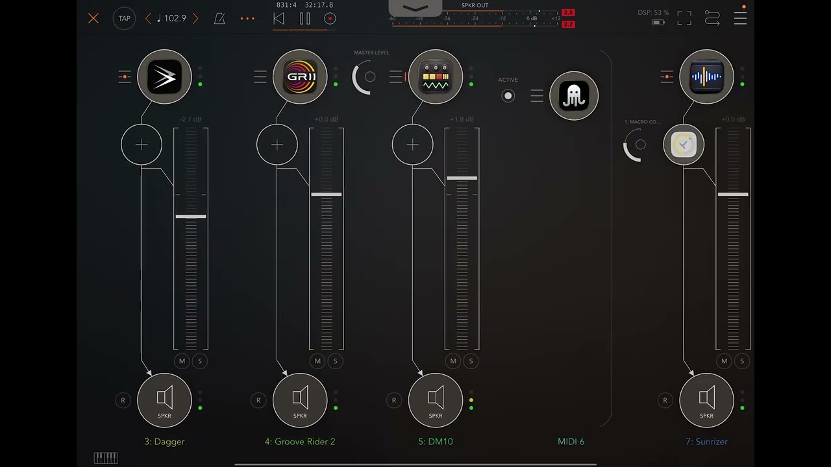The image size is (831, 467).
Task: Open the DM10 drum machine plugin
Action: (436, 77)
